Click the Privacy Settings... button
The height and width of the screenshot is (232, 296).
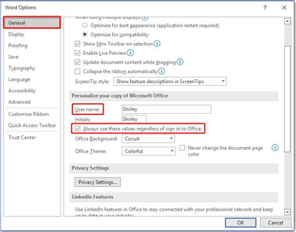[x=97, y=182]
